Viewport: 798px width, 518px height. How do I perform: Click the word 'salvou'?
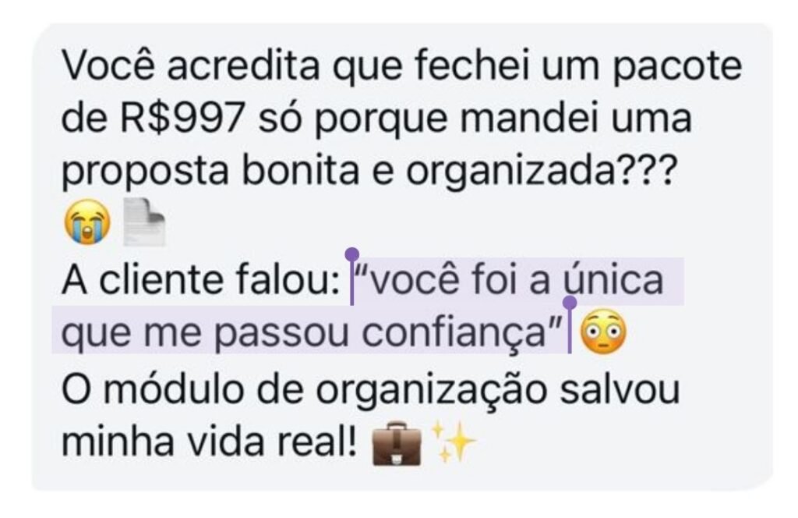pyautogui.click(x=620, y=388)
